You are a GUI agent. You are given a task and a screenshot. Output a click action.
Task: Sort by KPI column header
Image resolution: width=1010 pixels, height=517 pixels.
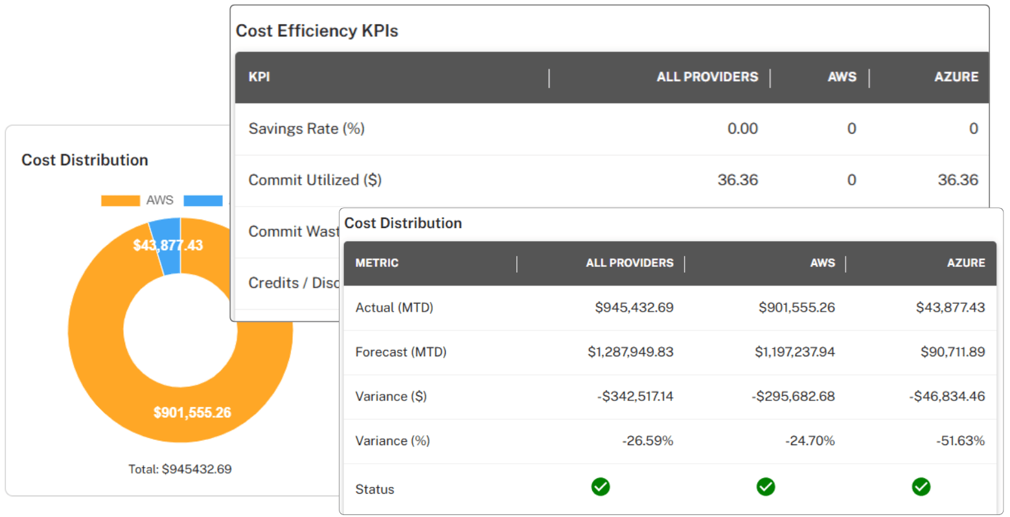[259, 76]
